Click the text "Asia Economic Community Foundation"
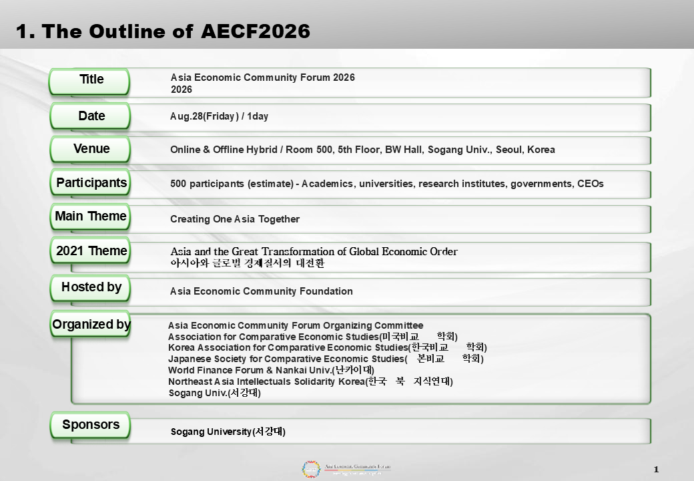The width and height of the screenshot is (694, 481). (x=262, y=291)
